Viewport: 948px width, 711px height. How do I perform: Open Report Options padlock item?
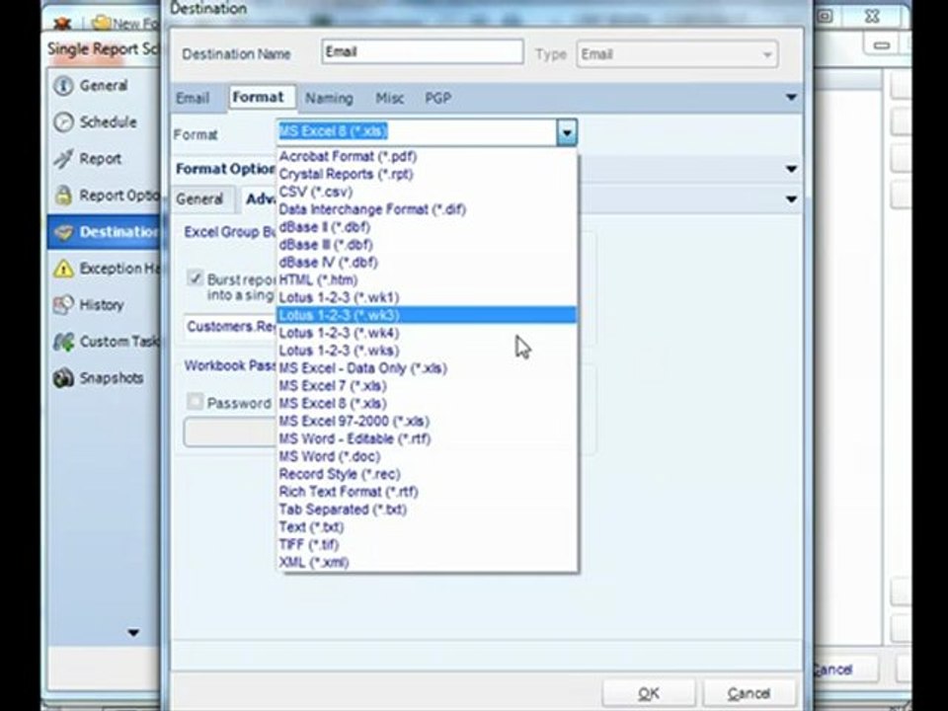(x=103, y=196)
